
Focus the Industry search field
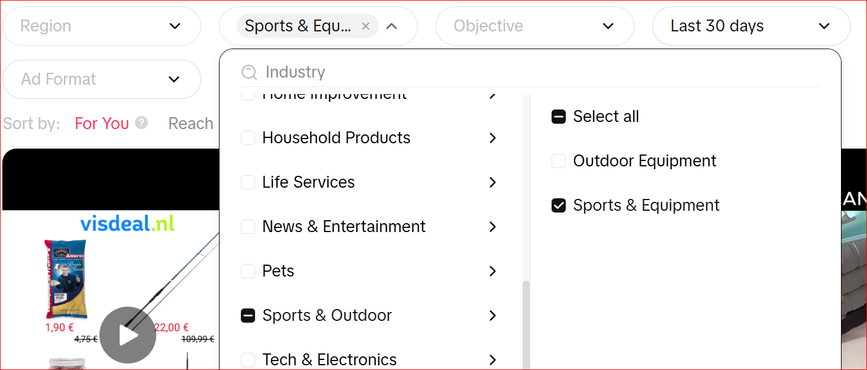coord(530,72)
